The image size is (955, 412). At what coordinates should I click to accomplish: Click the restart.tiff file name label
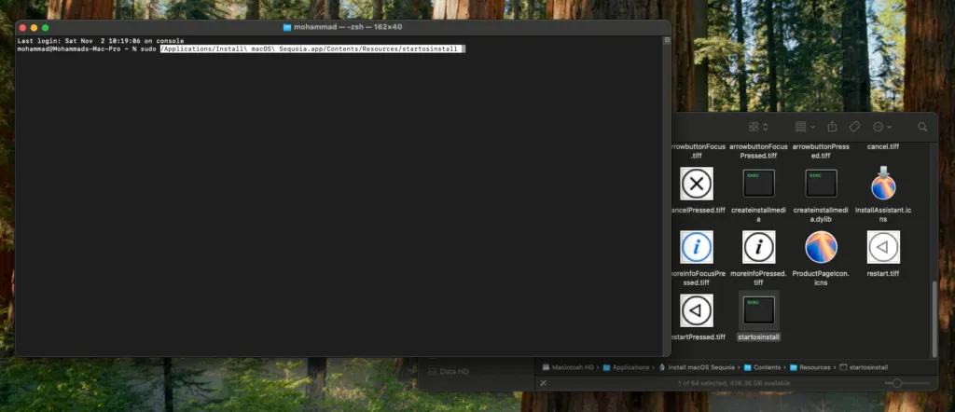coord(883,273)
